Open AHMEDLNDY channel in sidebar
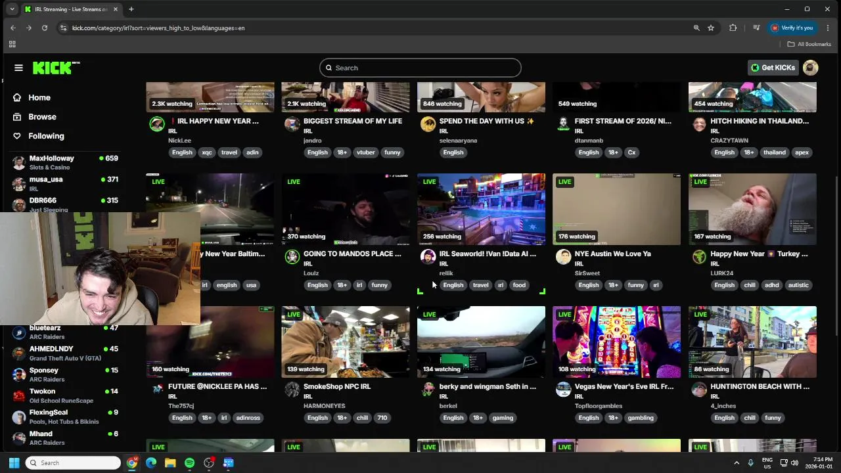 [x=65, y=353]
